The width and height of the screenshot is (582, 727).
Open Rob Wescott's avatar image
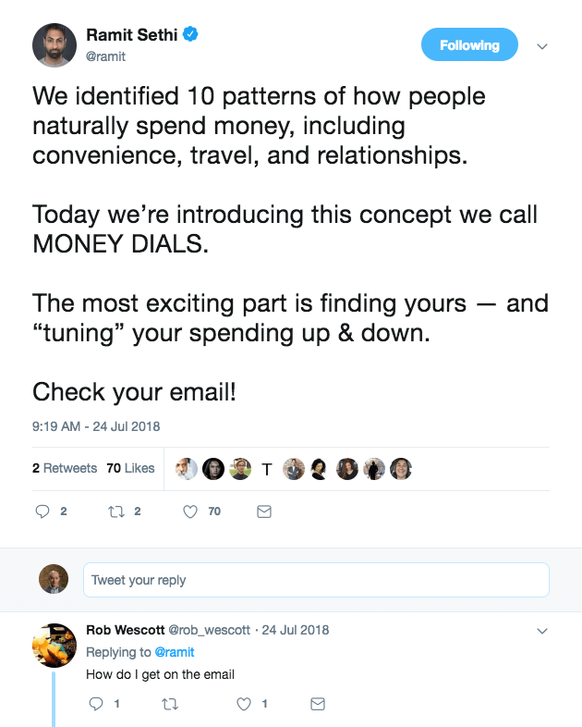(x=54, y=645)
